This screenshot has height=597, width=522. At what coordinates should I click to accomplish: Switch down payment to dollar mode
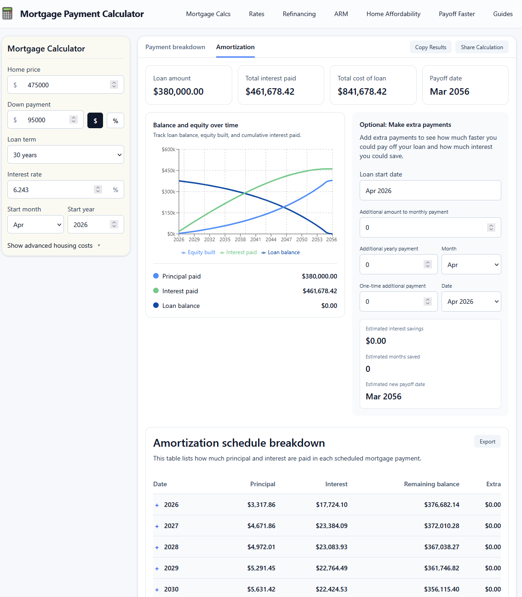point(95,120)
